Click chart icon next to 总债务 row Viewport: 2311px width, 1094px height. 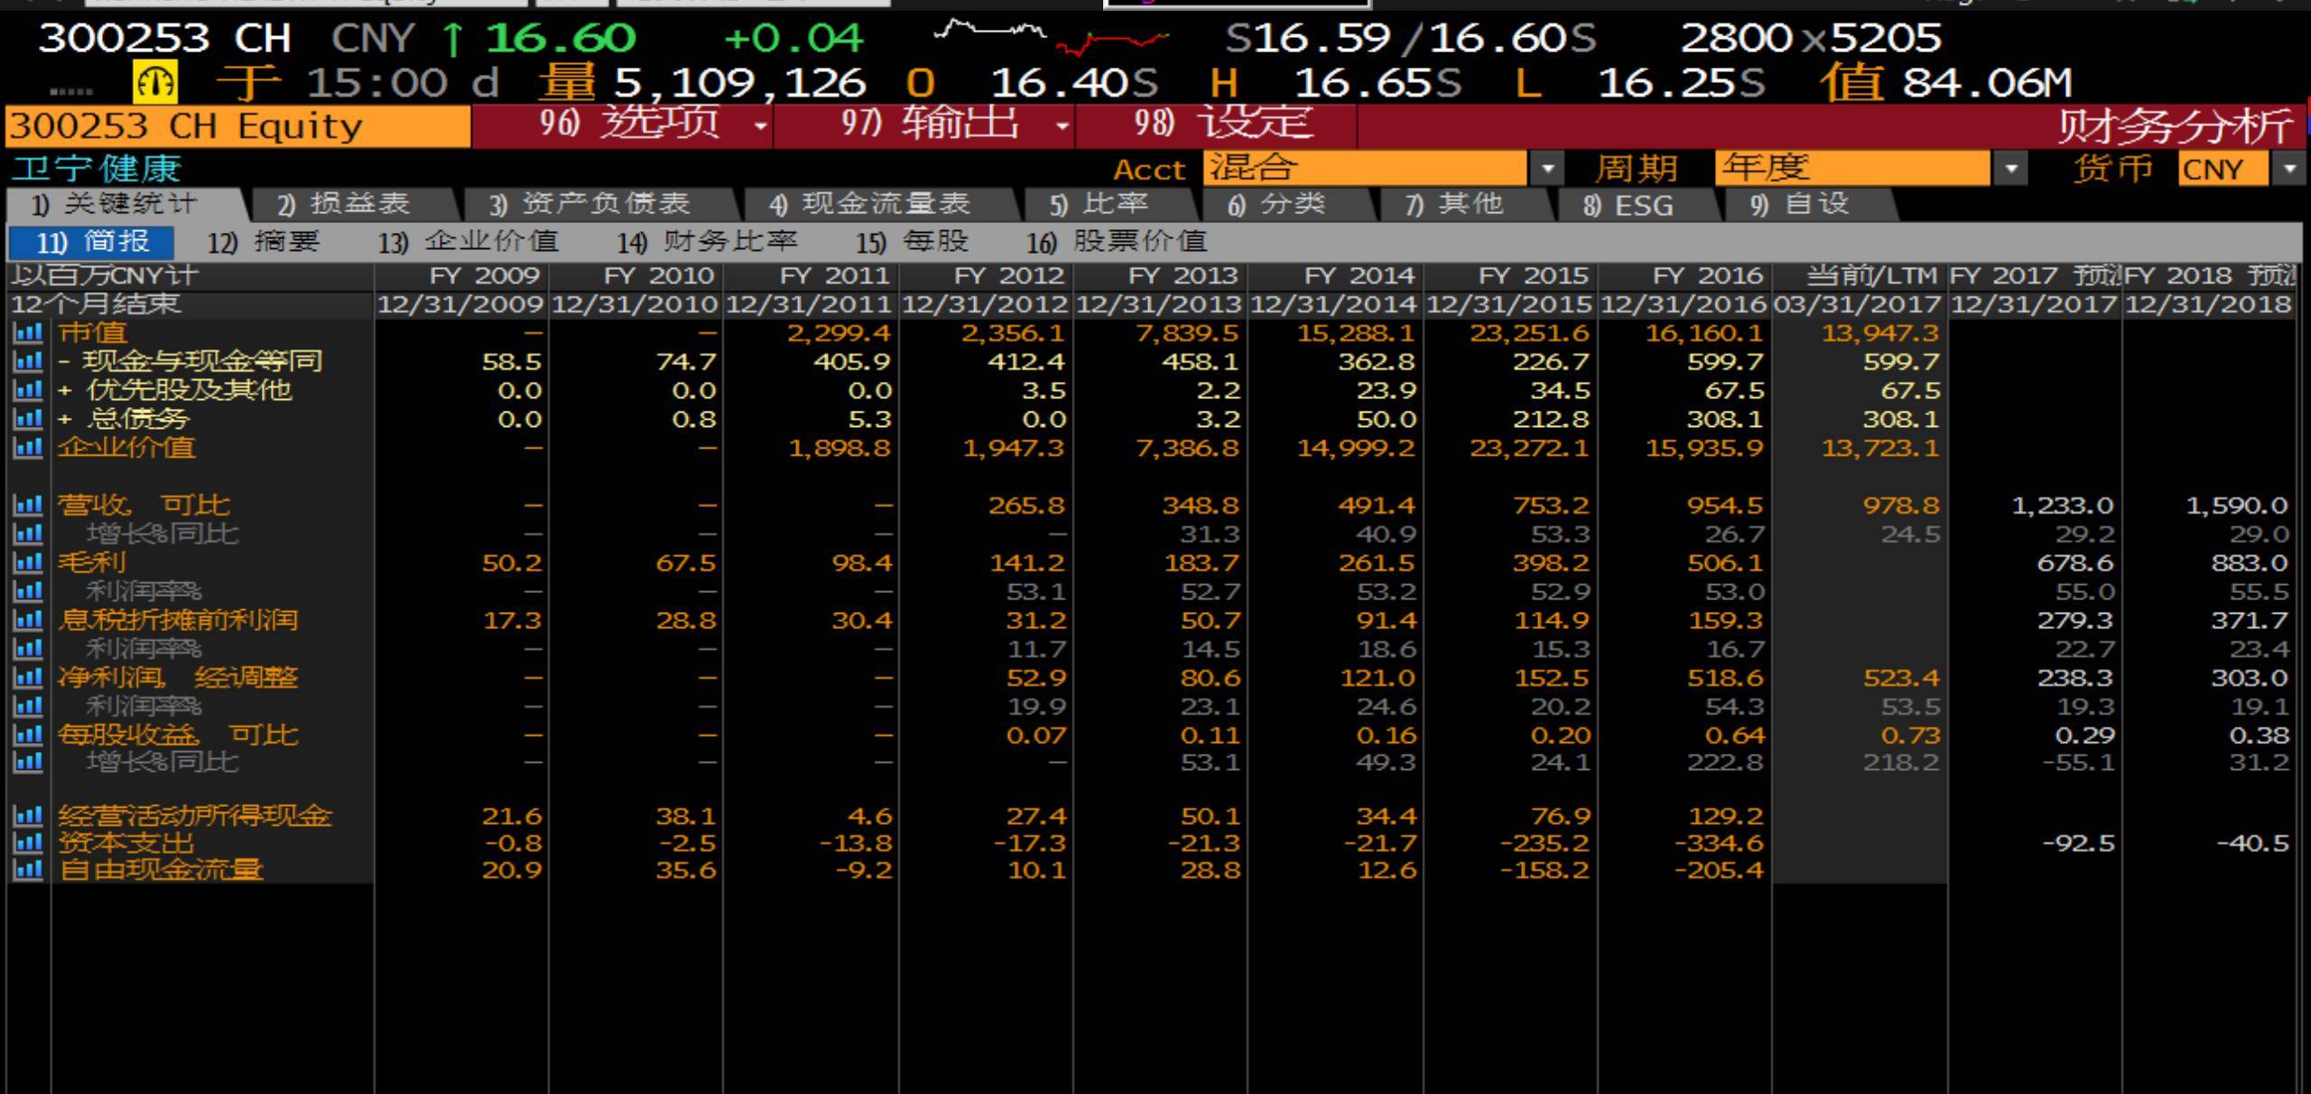pyautogui.click(x=28, y=419)
